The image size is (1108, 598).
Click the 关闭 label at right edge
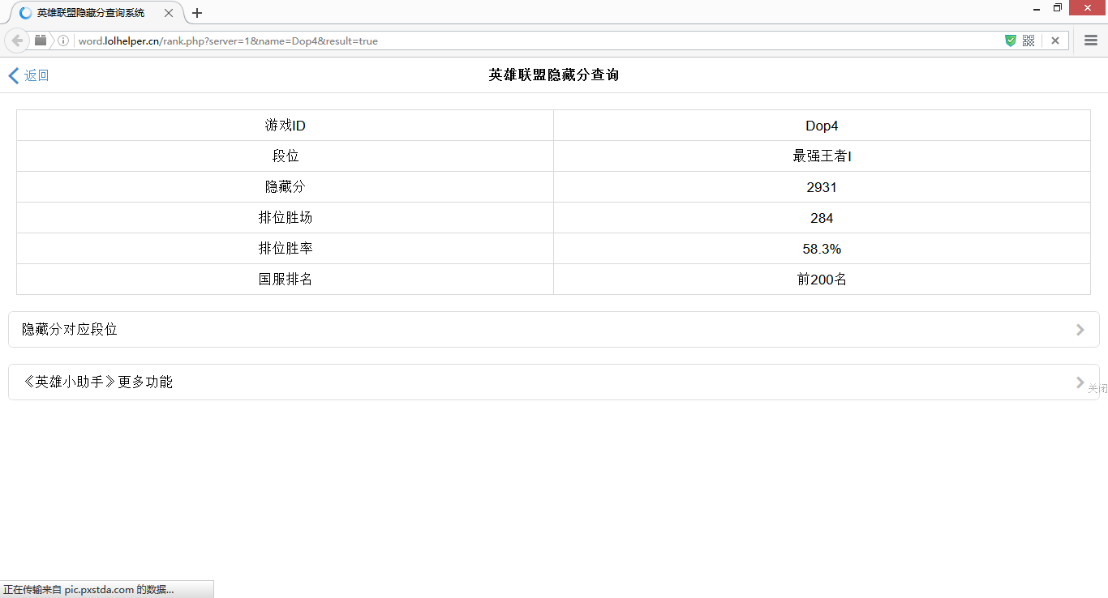(x=1097, y=389)
